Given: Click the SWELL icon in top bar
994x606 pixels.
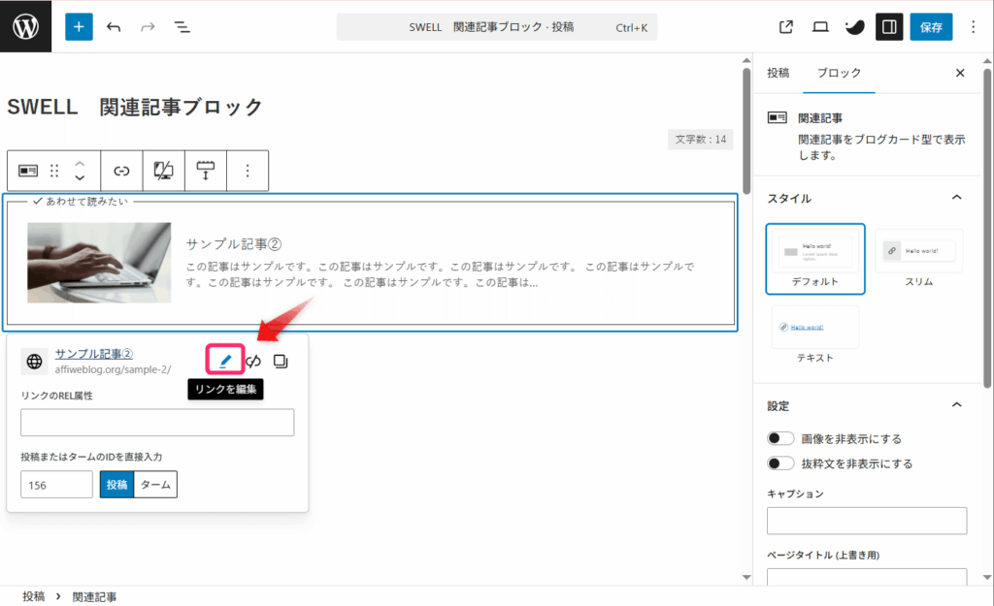Looking at the screenshot, I should [854, 26].
